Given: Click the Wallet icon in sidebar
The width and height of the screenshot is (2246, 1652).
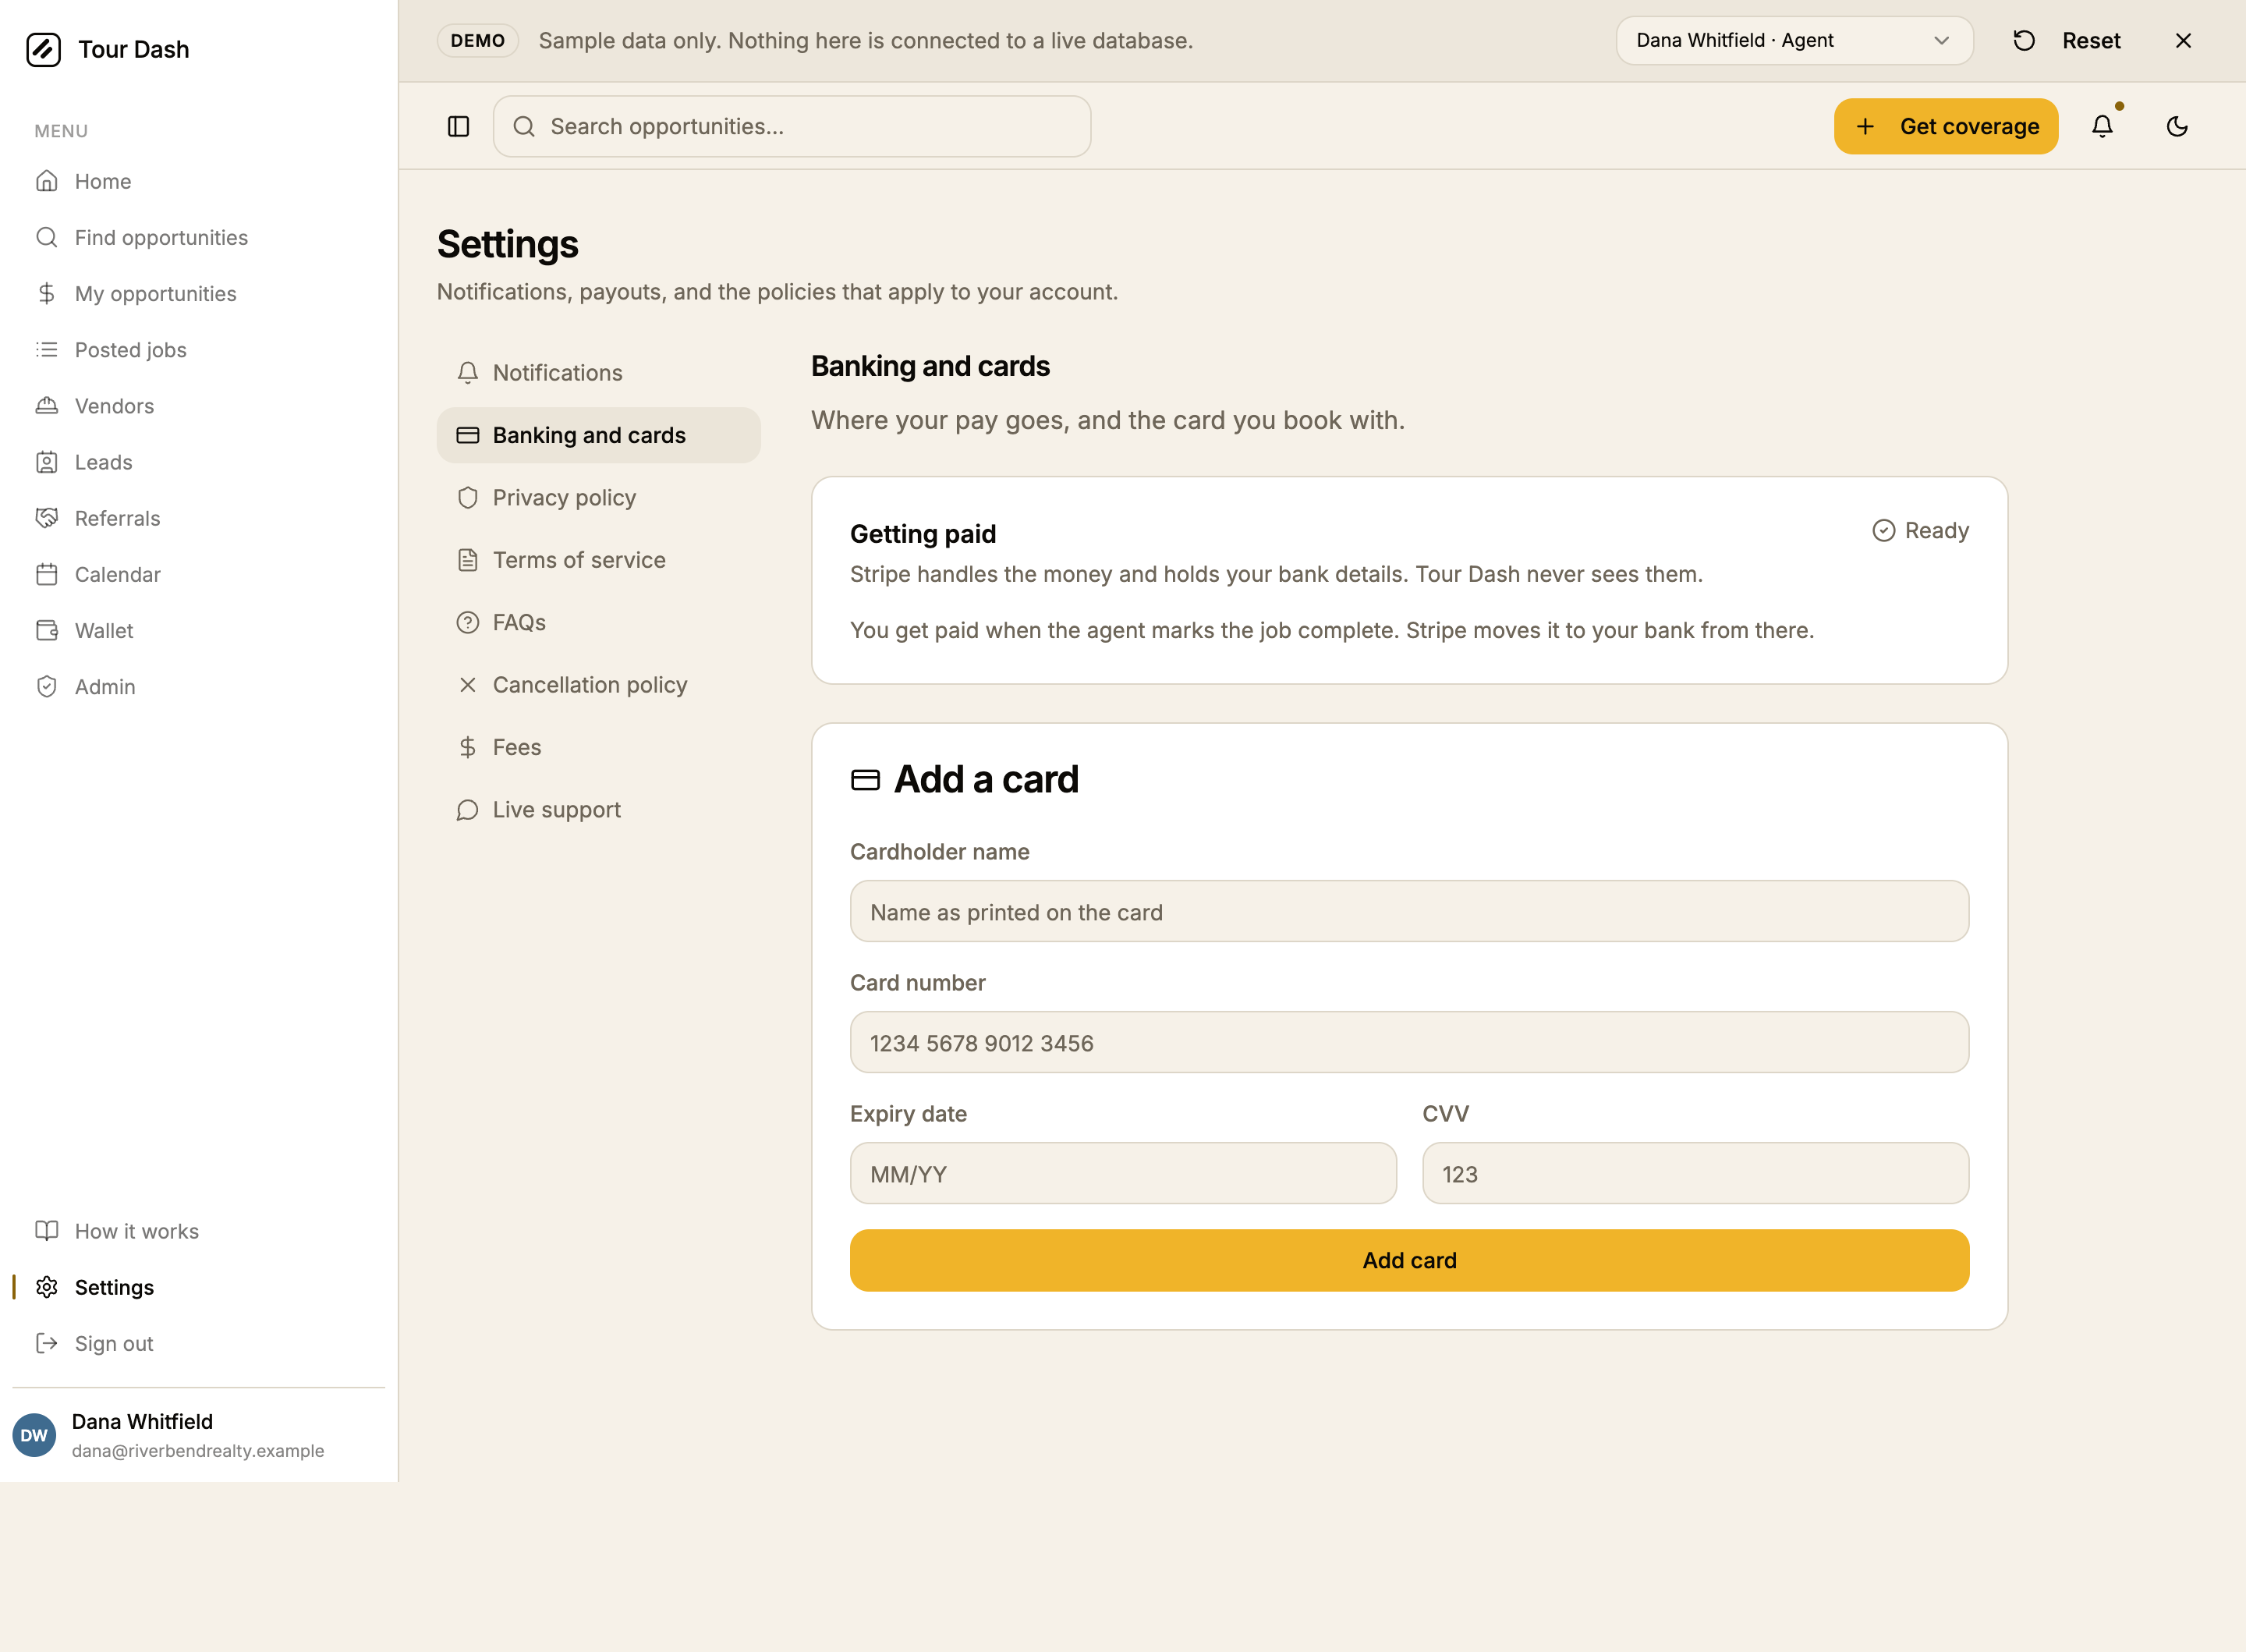Looking at the screenshot, I should (x=47, y=630).
